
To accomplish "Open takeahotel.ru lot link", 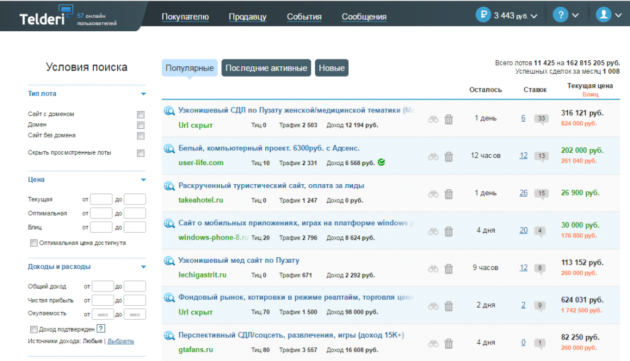I will [201, 200].
